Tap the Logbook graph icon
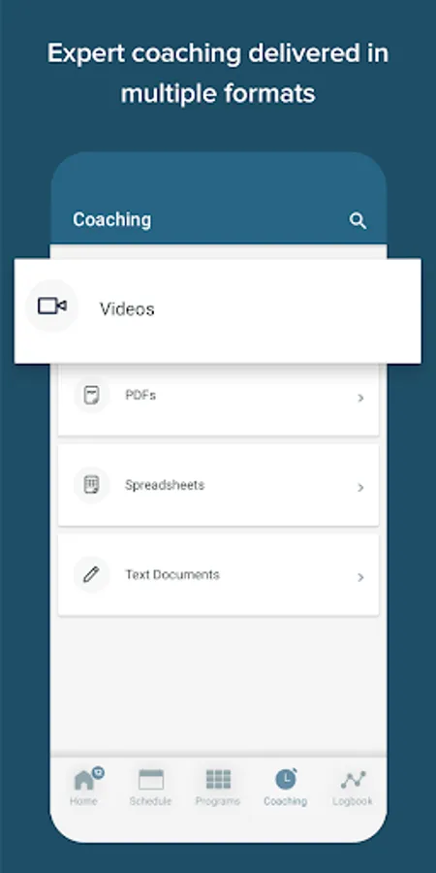 click(x=353, y=780)
